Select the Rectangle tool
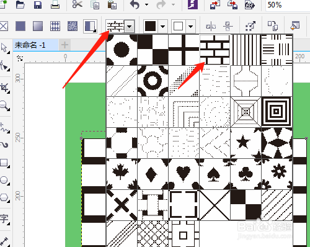 pyautogui.click(x=4, y=163)
